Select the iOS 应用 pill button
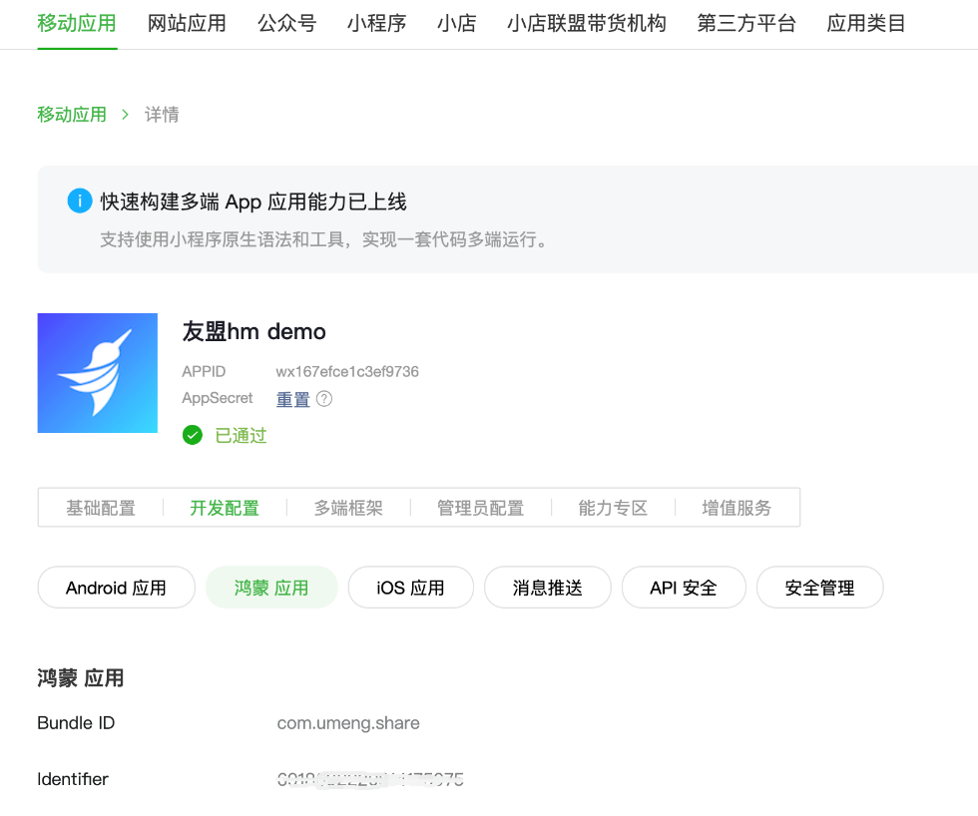The image size is (978, 816). tap(410, 588)
